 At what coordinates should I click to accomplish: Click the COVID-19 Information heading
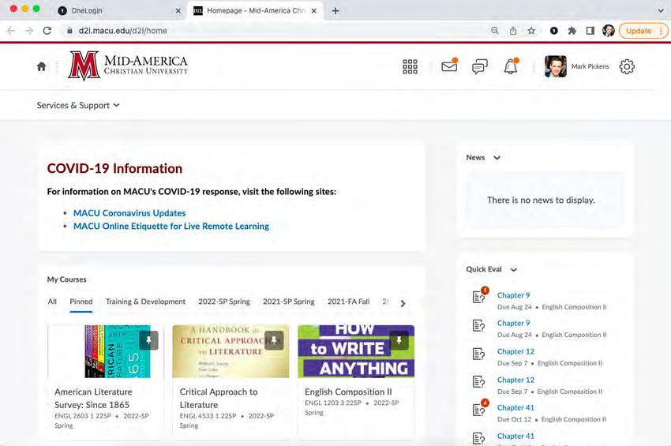114,169
